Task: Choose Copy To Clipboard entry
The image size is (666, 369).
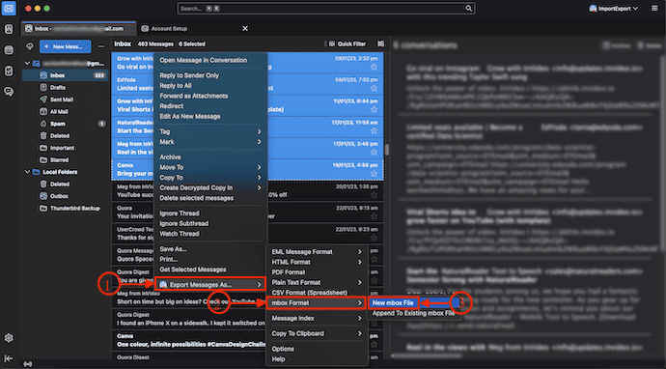Action: pos(317,333)
